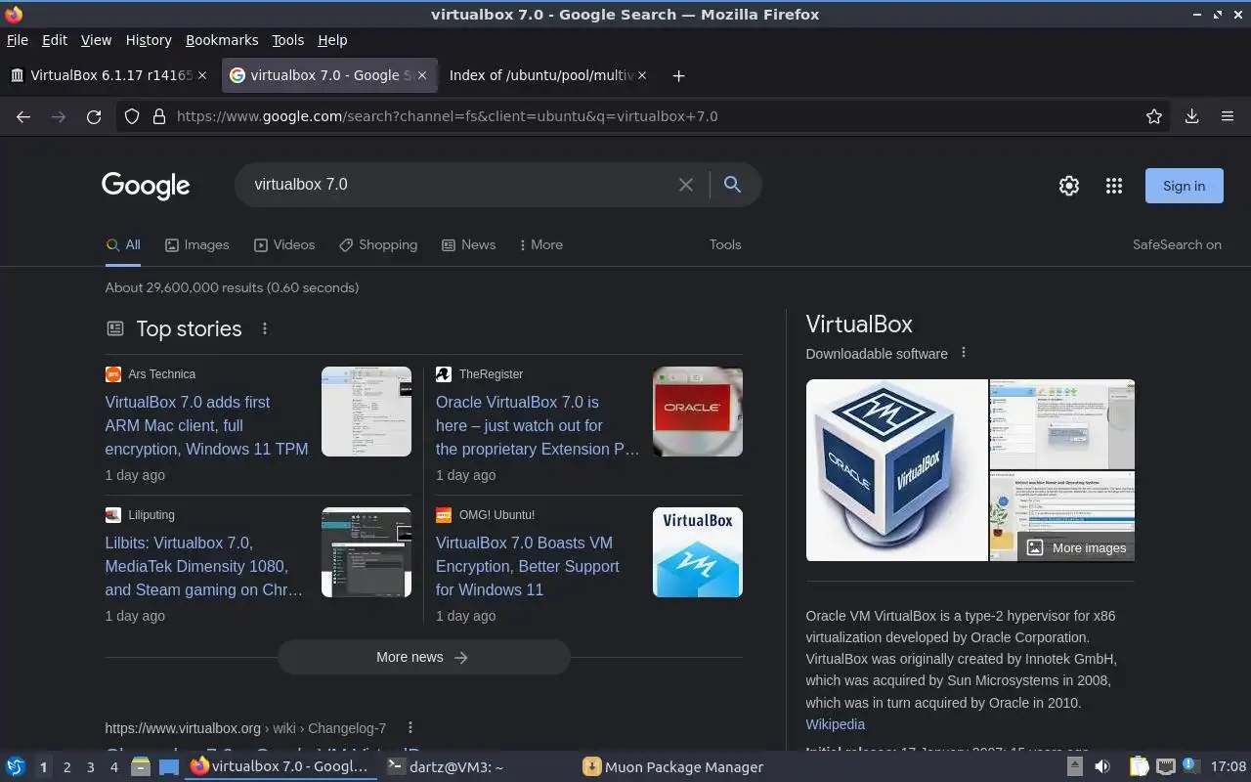
Task: Open the file manager icon in taskbar
Action: click(140, 766)
